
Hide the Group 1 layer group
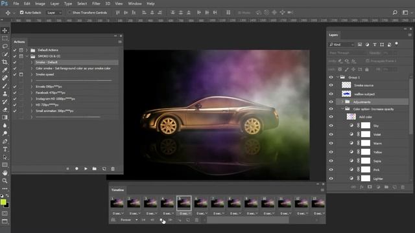tap(331, 77)
